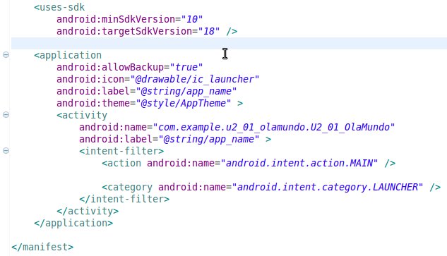Image resolution: width=447 pixels, height=256 pixels.
Task: Click the <intent-filter> opening tag
Action: point(121,151)
